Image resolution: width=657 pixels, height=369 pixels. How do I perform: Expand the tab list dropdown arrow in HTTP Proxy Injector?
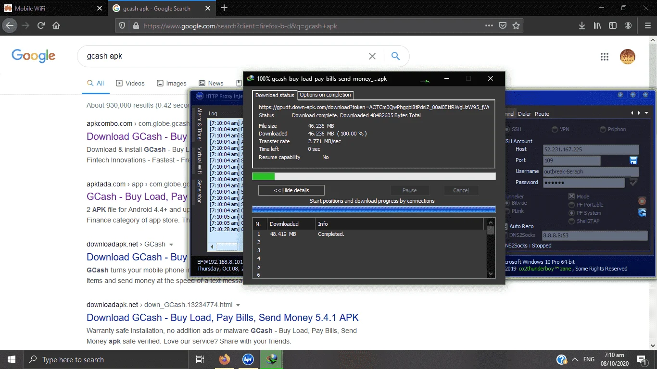pyautogui.click(x=646, y=113)
